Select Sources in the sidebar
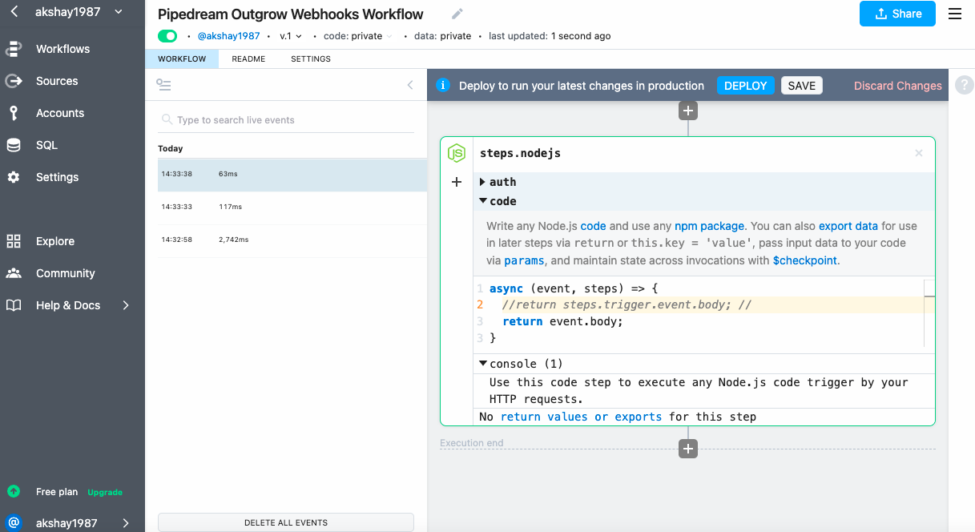Screen dimensions: 975x532 [x=57, y=81]
